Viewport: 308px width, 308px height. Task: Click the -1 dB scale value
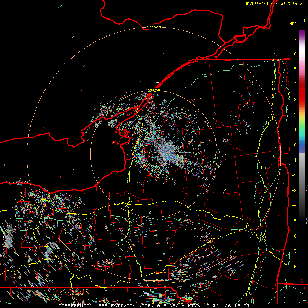294,160
